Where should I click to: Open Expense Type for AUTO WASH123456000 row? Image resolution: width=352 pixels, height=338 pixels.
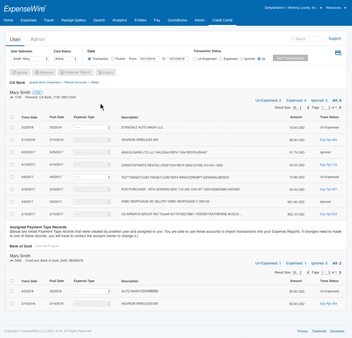coord(92,291)
